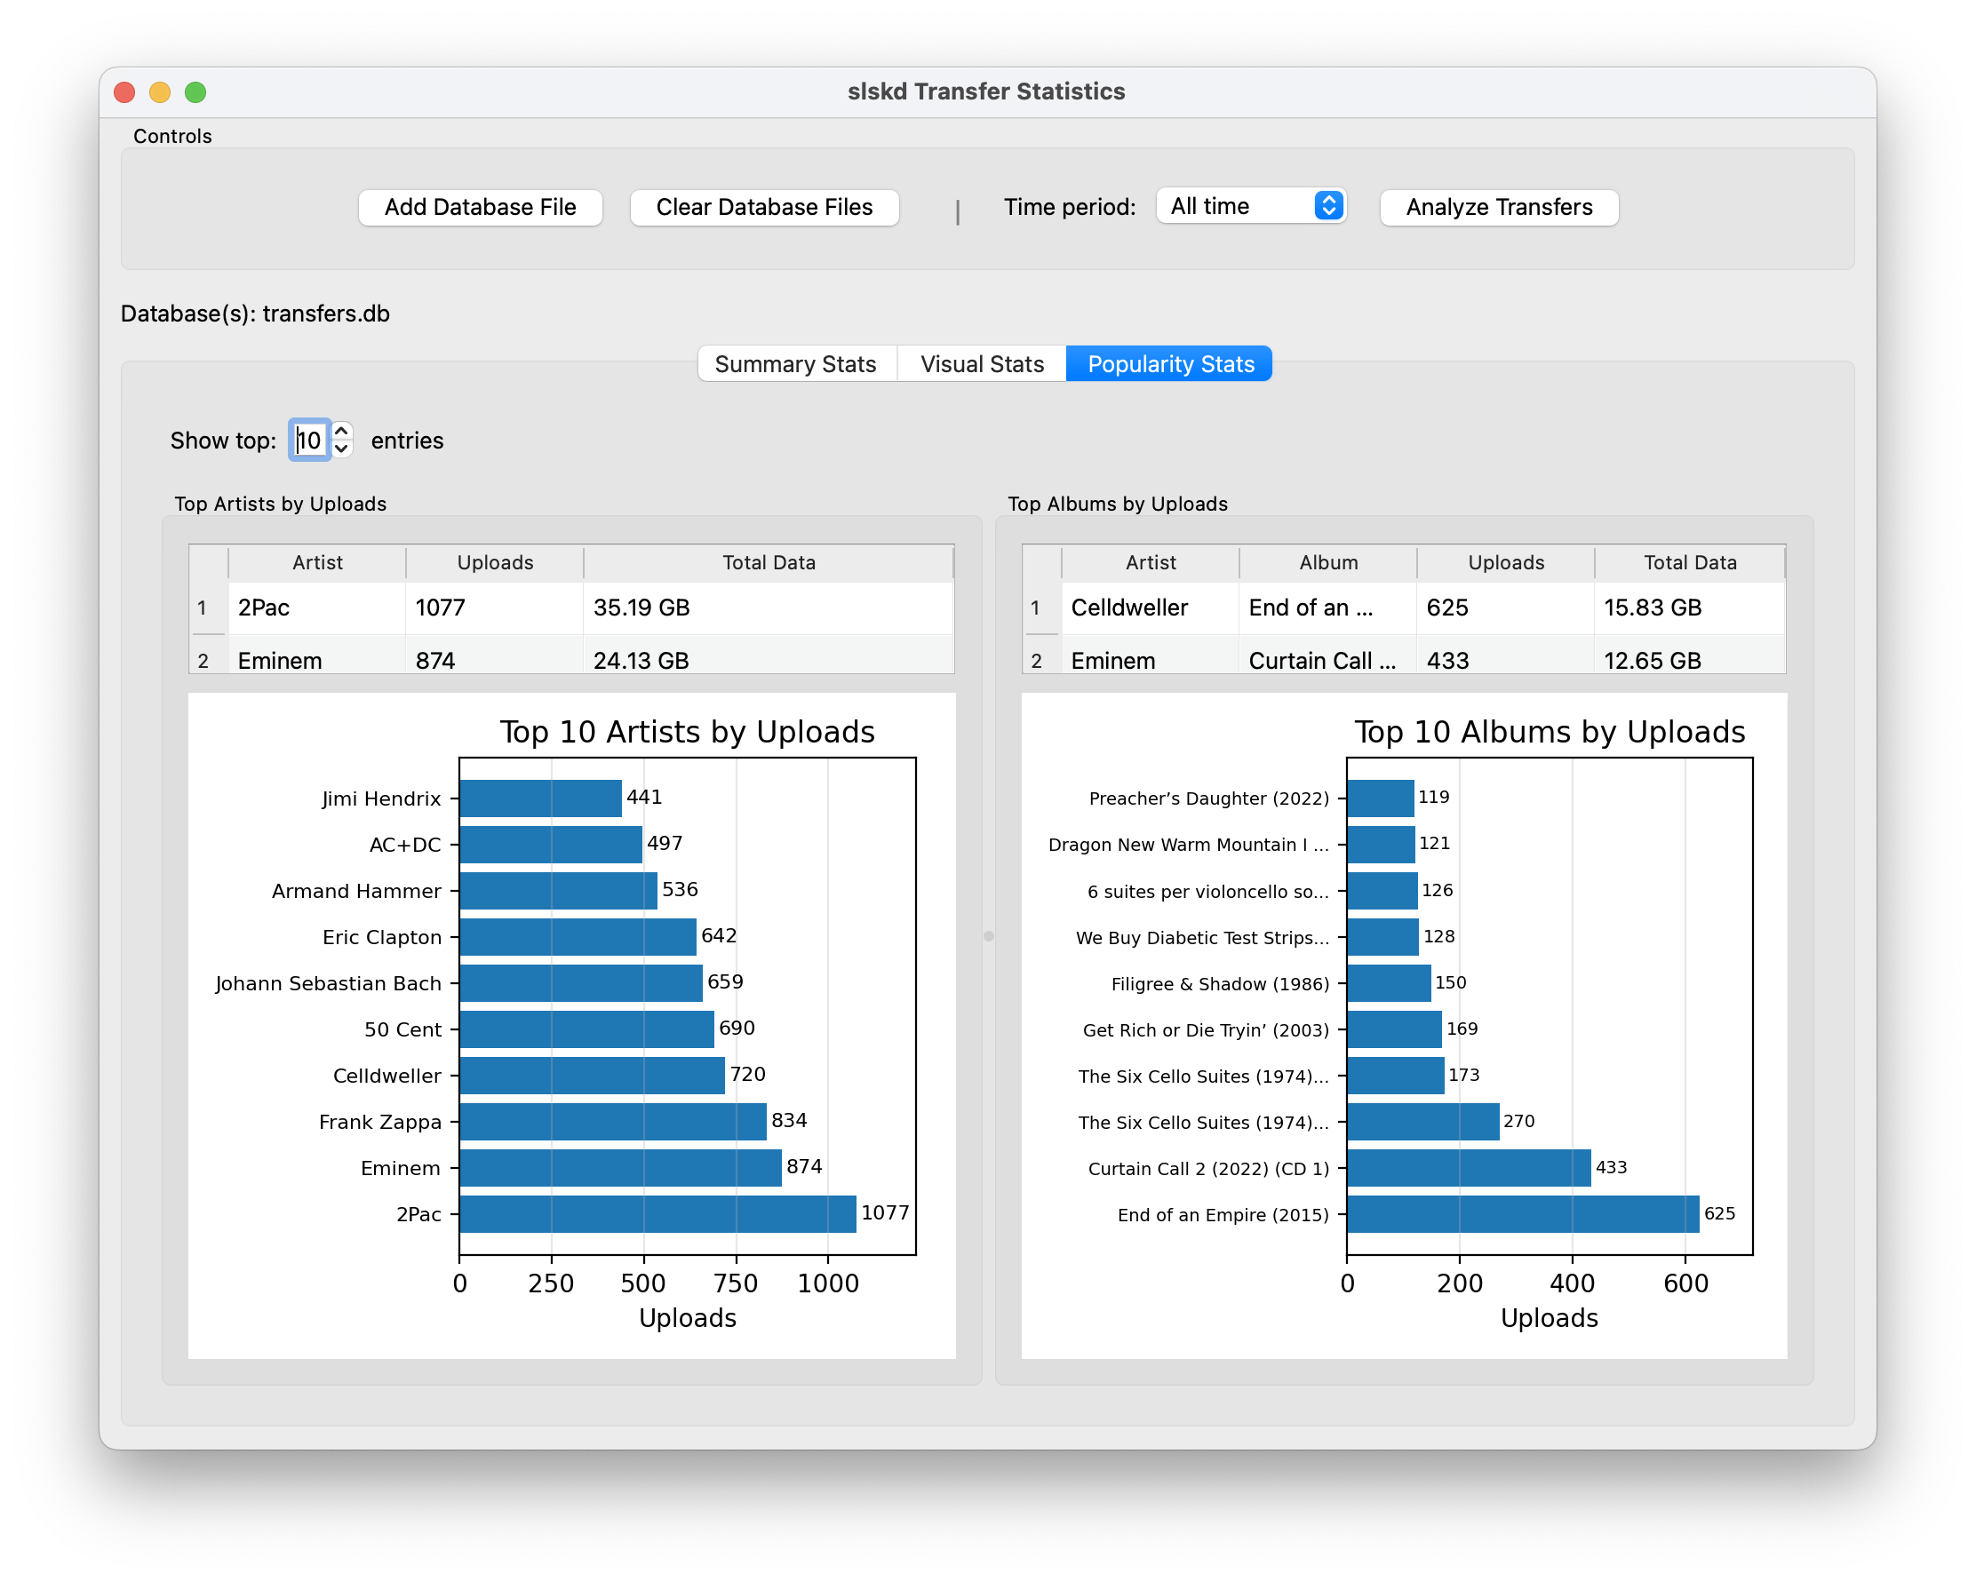Screen dimensions: 1976x1581
Task: Sort artists table by Total Data column
Action: coord(768,562)
